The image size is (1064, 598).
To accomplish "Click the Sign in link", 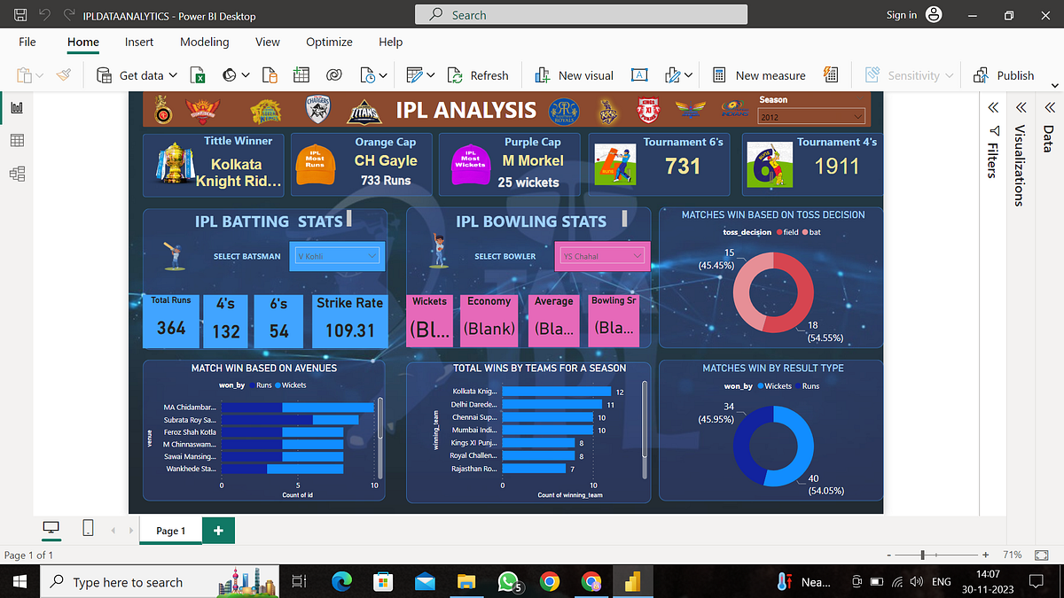I will [x=902, y=15].
